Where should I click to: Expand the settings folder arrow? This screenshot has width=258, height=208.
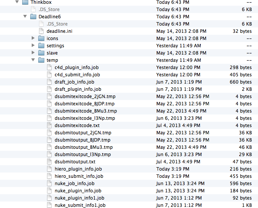point(33,46)
